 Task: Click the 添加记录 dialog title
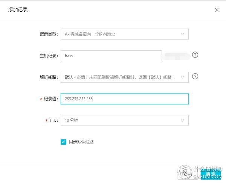[x=18, y=10]
